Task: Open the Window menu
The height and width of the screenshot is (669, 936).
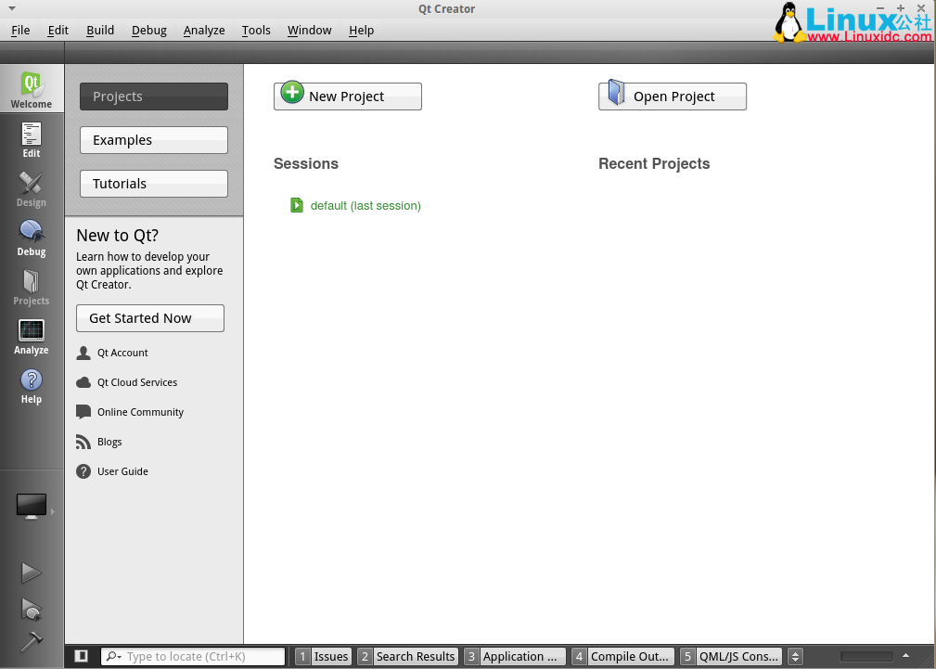Action: pos(309,31)
